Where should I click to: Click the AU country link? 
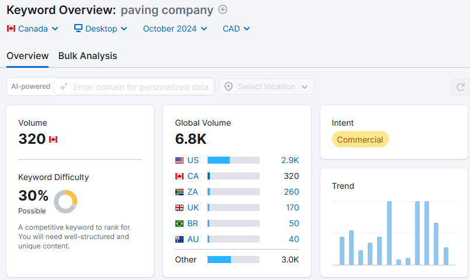193,239
